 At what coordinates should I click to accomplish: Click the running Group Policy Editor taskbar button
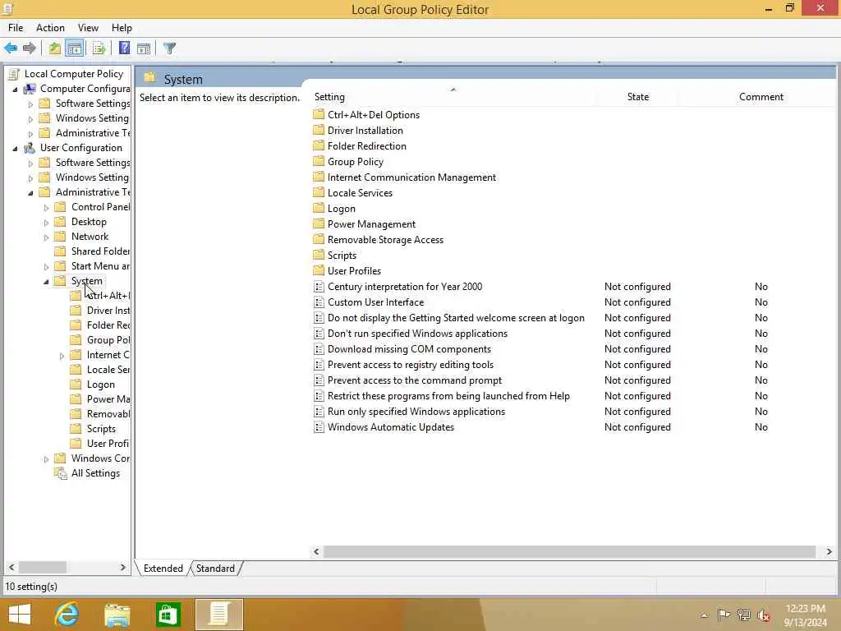pyautogui.click(x=218, y=615)
